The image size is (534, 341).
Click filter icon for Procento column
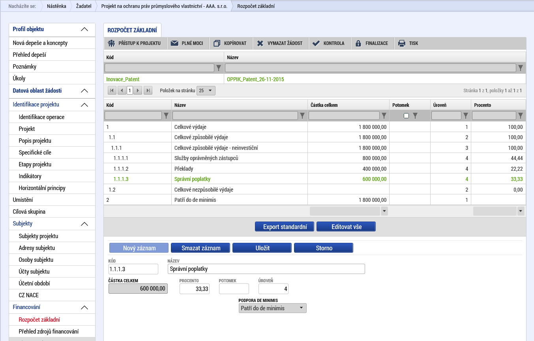click(x=521, y=116)
